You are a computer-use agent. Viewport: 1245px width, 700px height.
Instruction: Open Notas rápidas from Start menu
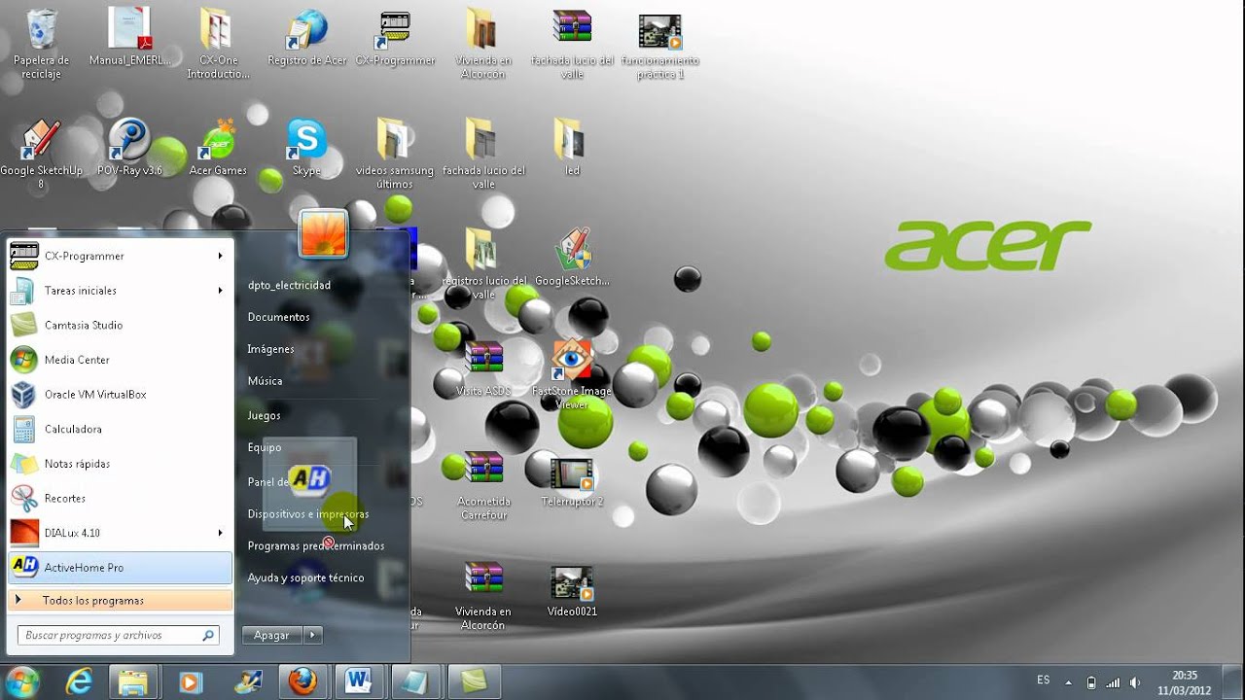pyautogui.click(x=121, y=464)
